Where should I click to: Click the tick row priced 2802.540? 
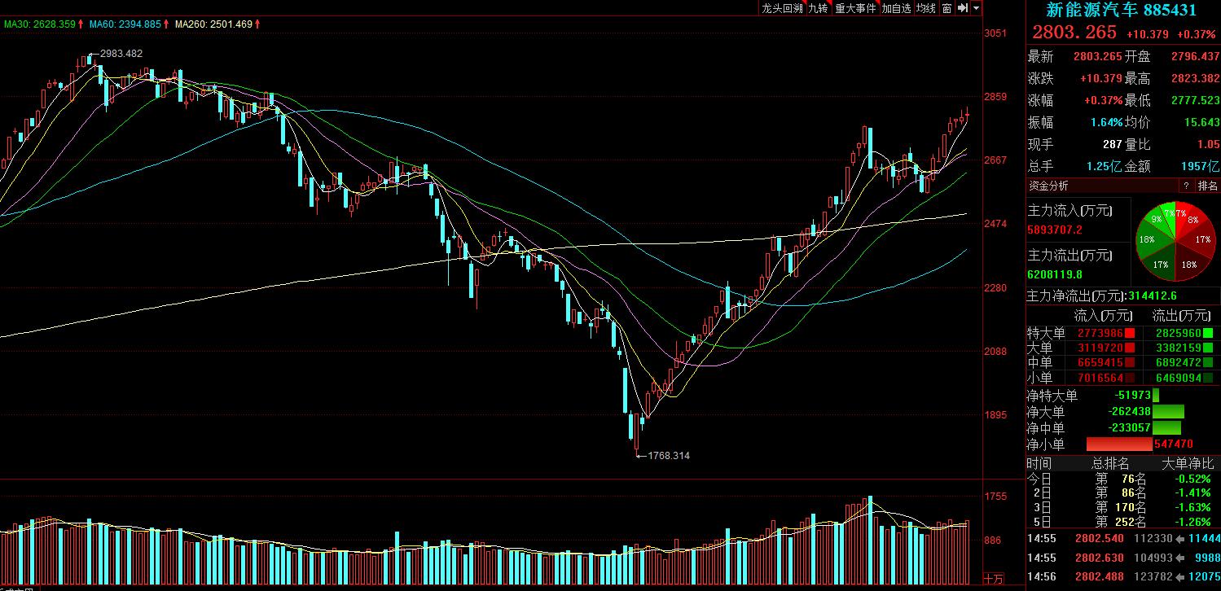click(1123, 538)
